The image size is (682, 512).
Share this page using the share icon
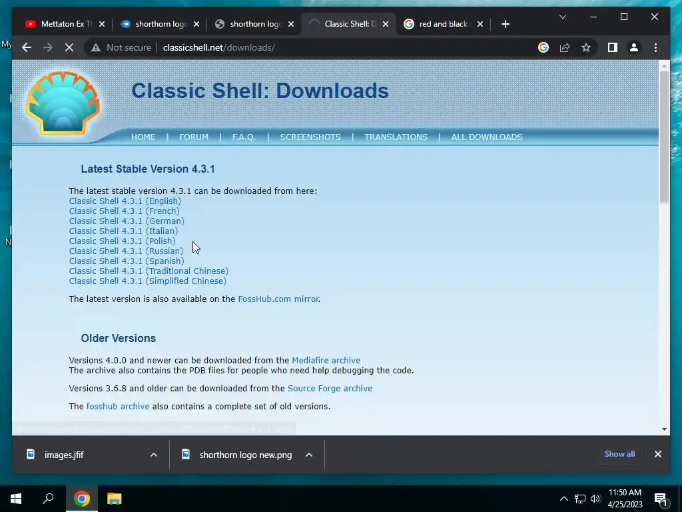coord(565,47)
